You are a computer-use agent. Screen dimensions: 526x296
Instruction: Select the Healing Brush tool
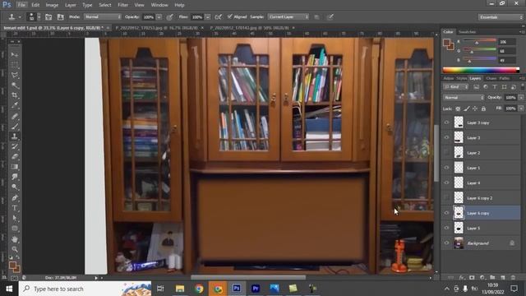[15, 116]
